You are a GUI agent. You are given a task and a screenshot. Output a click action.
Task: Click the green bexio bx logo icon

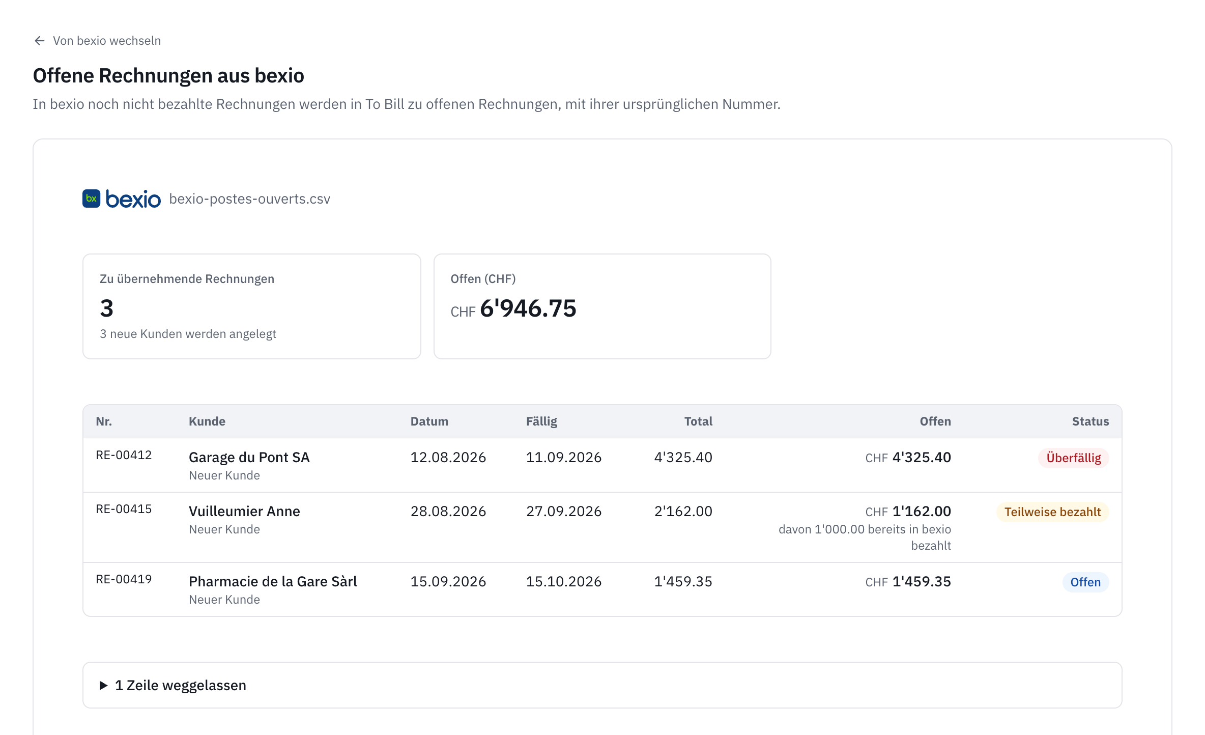point(92,199)
